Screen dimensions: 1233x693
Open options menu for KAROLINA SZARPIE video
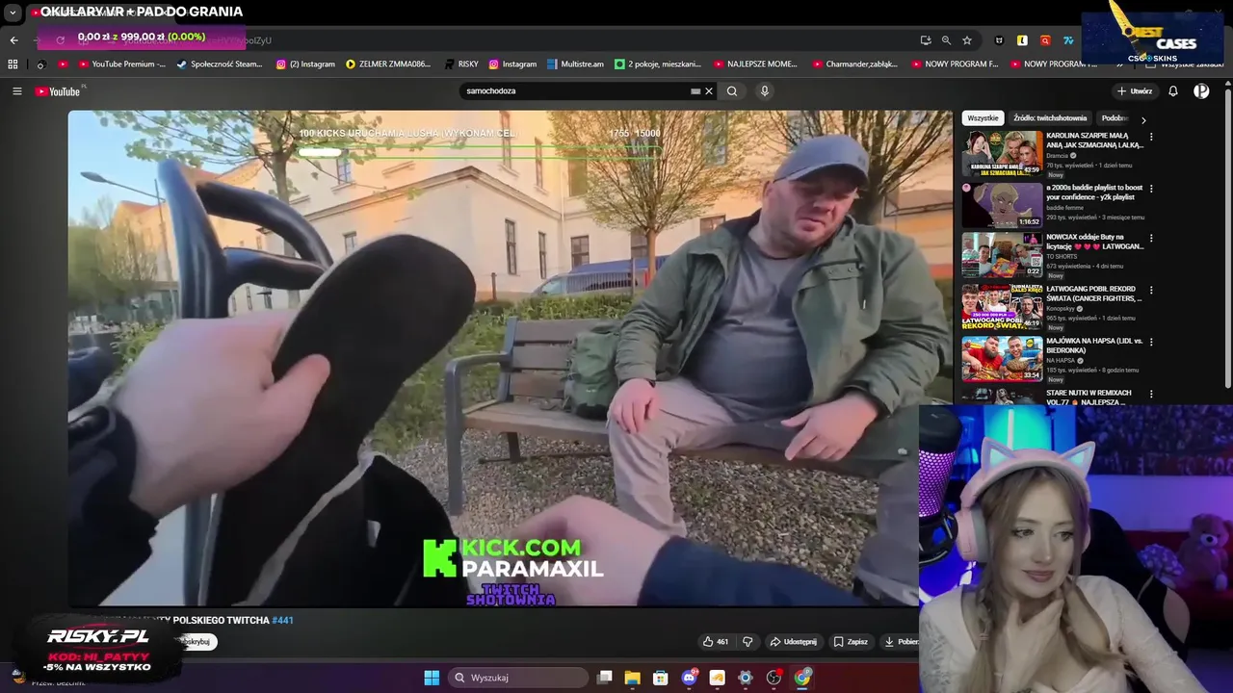(x=1151, y=138)
